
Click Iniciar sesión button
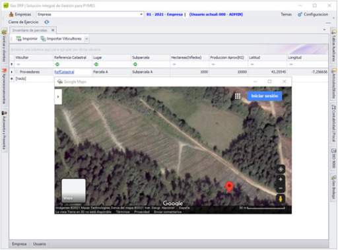pyautogui.click(x=265, y=96)
